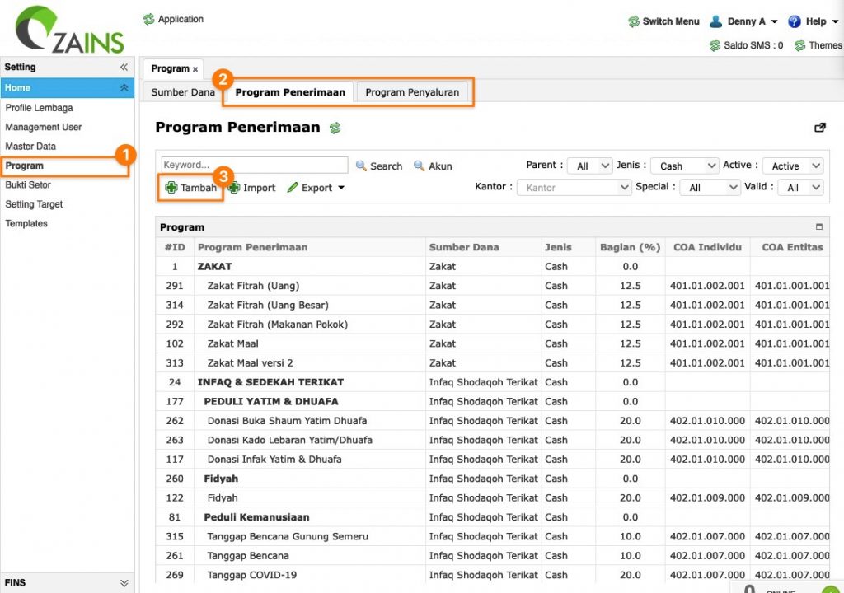The height and width of the screenshot is (593, 844).
Task: Click the ZAINS logo
Action: point(69,30)
